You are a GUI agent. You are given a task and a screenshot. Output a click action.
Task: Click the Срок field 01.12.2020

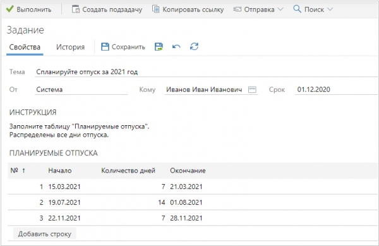pos(336,90)
